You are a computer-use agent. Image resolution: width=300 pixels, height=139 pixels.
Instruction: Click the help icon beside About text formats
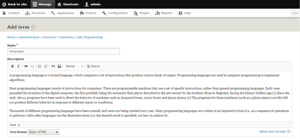pyautogui.click(x=289, y=131)
